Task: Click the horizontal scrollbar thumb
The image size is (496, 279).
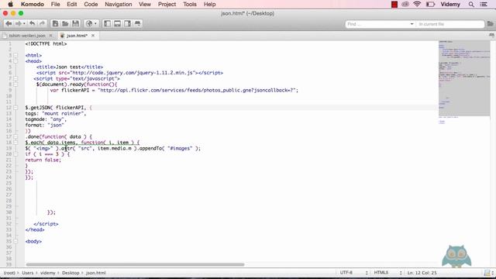Action: pos(135,264)
